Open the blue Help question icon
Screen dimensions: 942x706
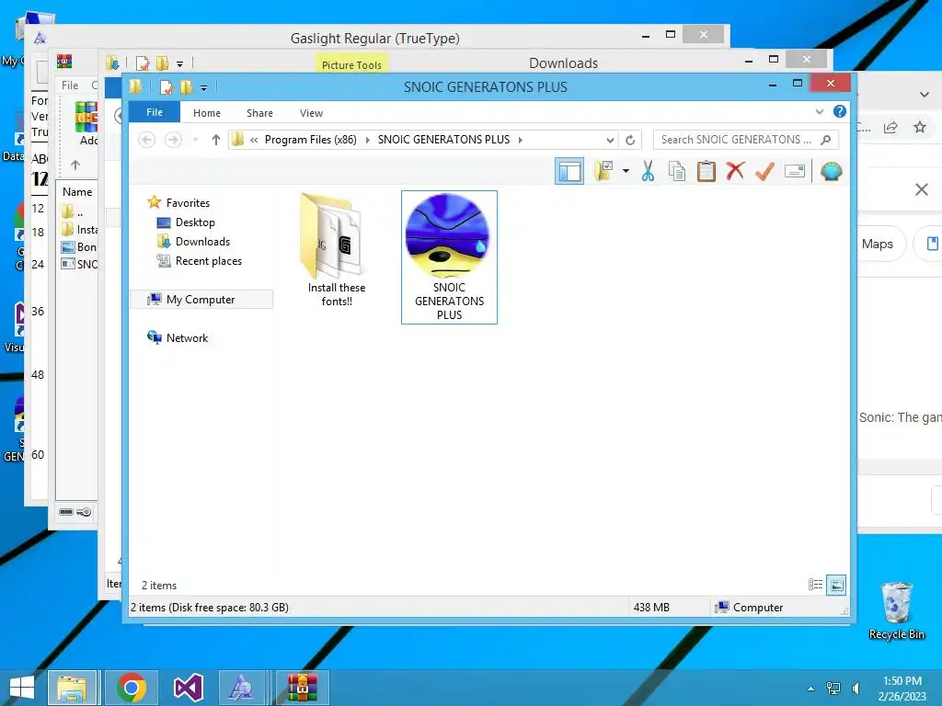click(x=839, y=111)
